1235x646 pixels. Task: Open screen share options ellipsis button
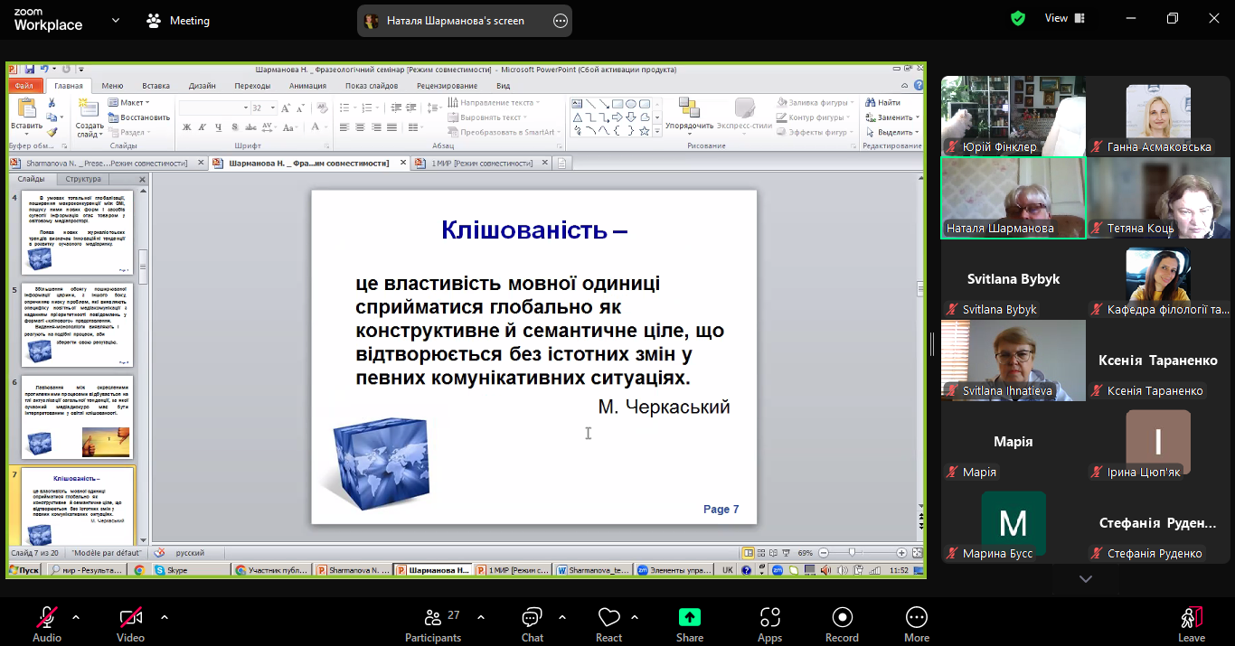tap(561, 21)
